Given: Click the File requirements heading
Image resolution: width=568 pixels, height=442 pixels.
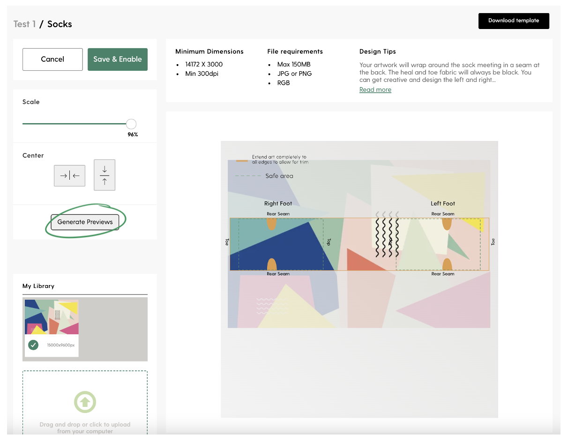Looking at the screenshot, I should [295, 52].
